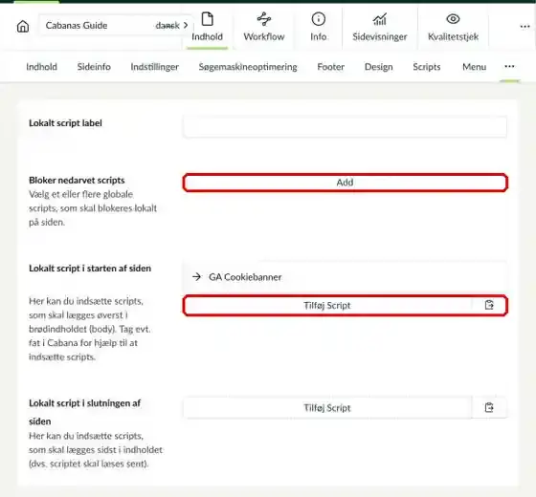Switch to the Scripts tab

(x=426, y=67)
